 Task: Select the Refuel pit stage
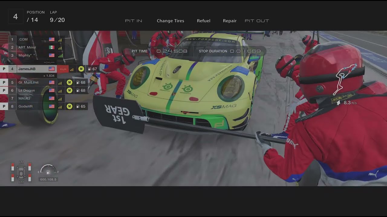[203, 21]
